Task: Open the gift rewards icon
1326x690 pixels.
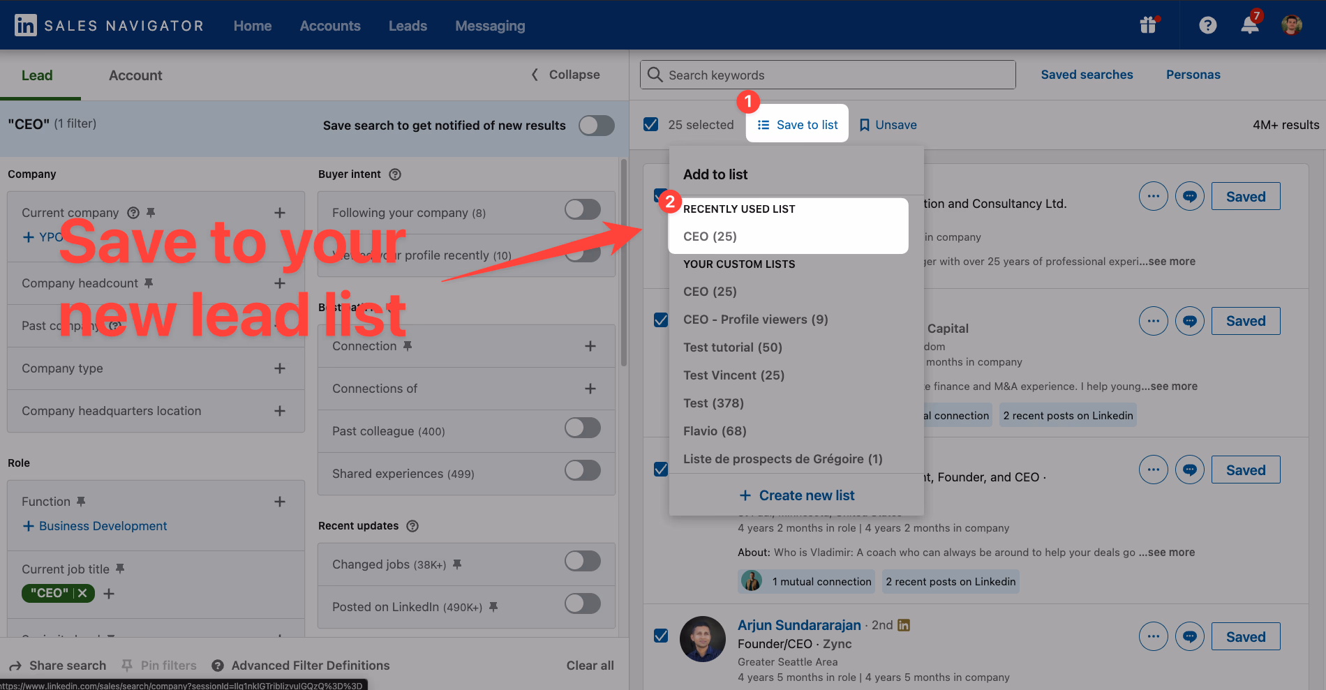Action: [x=1148, y=25]
